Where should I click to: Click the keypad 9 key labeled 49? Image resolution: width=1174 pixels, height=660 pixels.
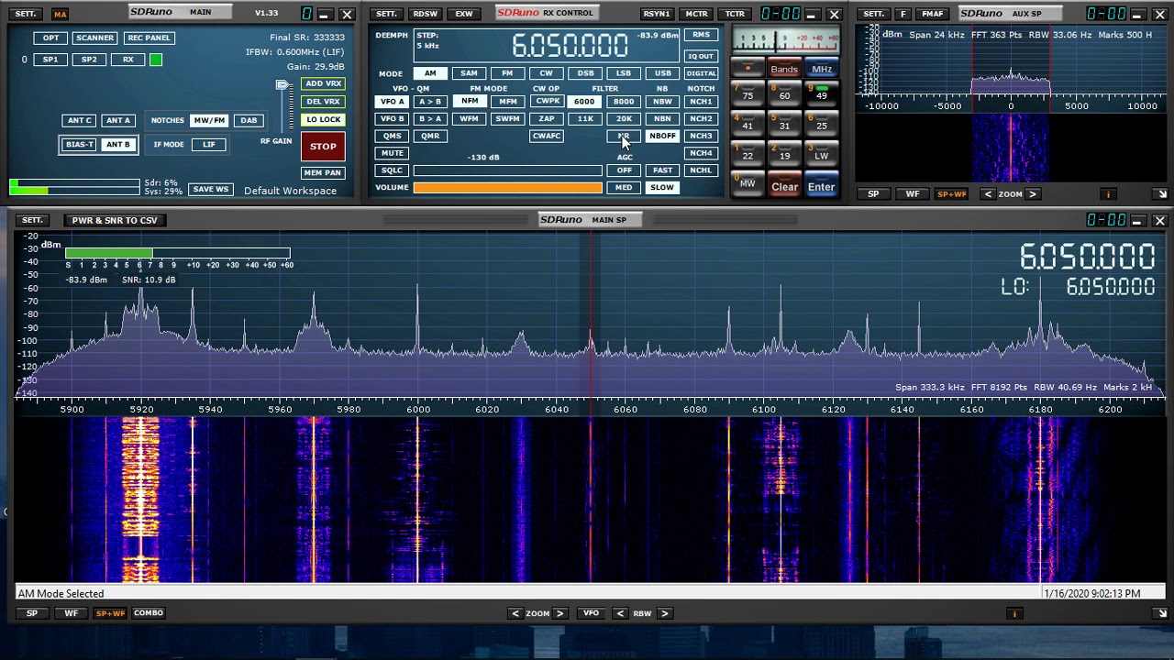(821, 94)
